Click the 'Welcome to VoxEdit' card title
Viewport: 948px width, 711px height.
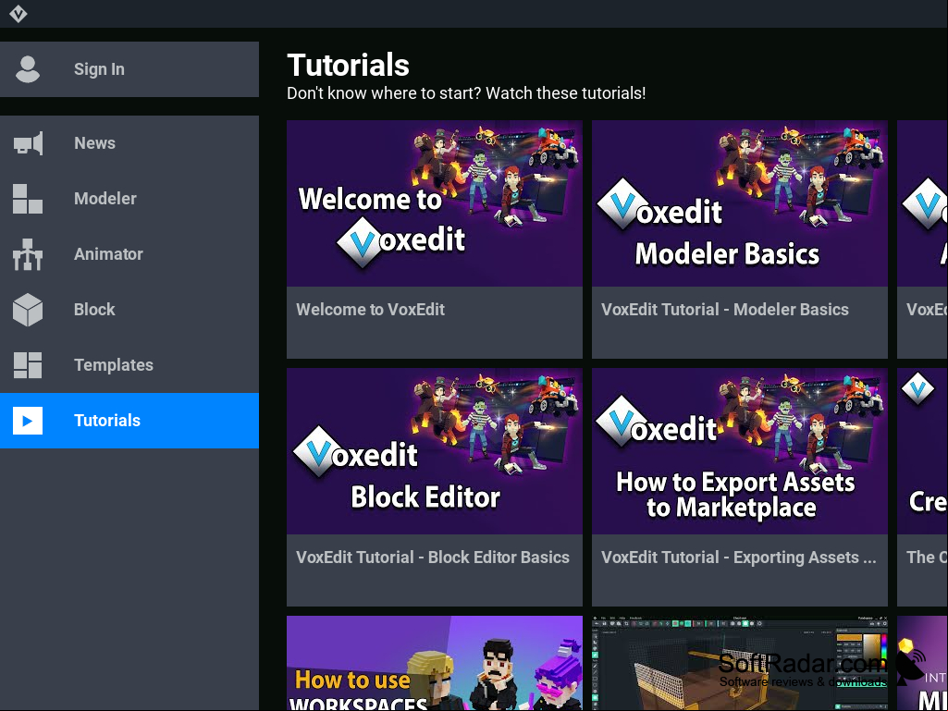(x=371, y=310)
